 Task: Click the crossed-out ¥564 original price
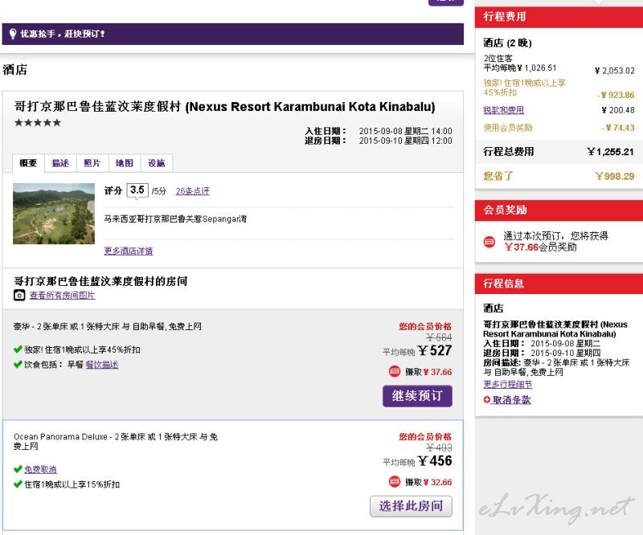click(x=439, y=337)
